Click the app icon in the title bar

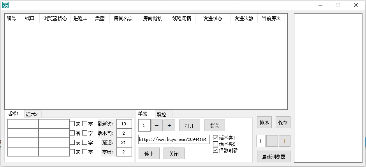5,5
